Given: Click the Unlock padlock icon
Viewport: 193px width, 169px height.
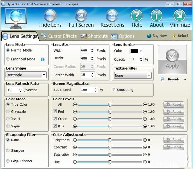Looking at the screenshot, I should point(174,36).
